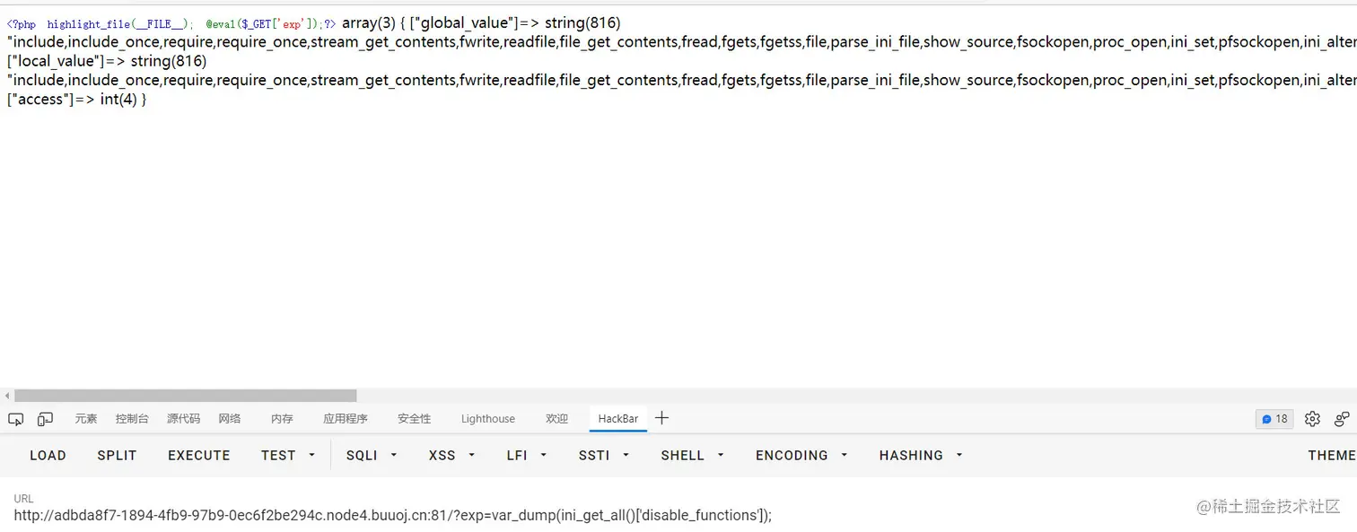The width and height of the screenshot is (1357, 532).
Task: Switch to the 内存 tab
Action: (282, 419)
